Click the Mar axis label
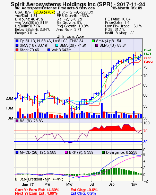Viewport: 156px width, 195px height. click(x=47, y=184)
